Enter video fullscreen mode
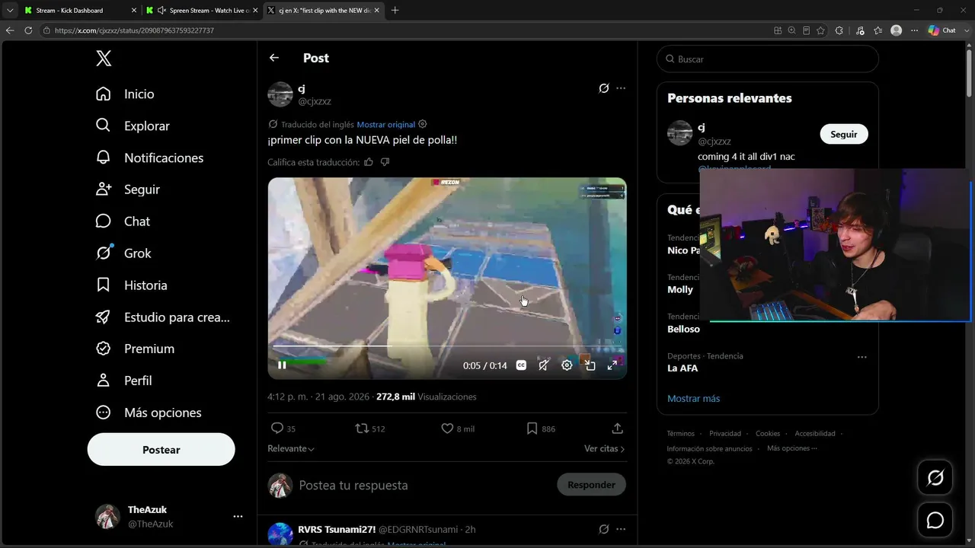The image size is (975, 548). 612,365
